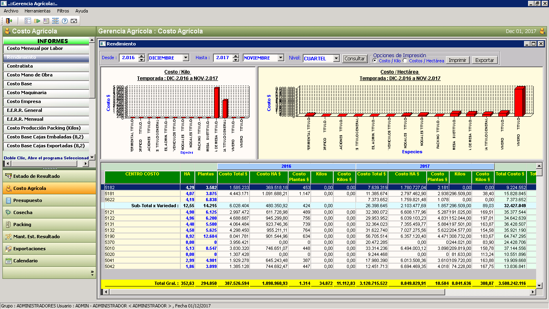The image size is (549, 309).
Task: Open the Archivo menu
Action: pyautogui.click(x=11, y=11)
